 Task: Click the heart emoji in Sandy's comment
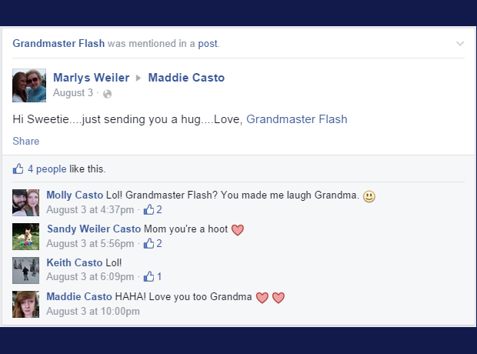238,230
